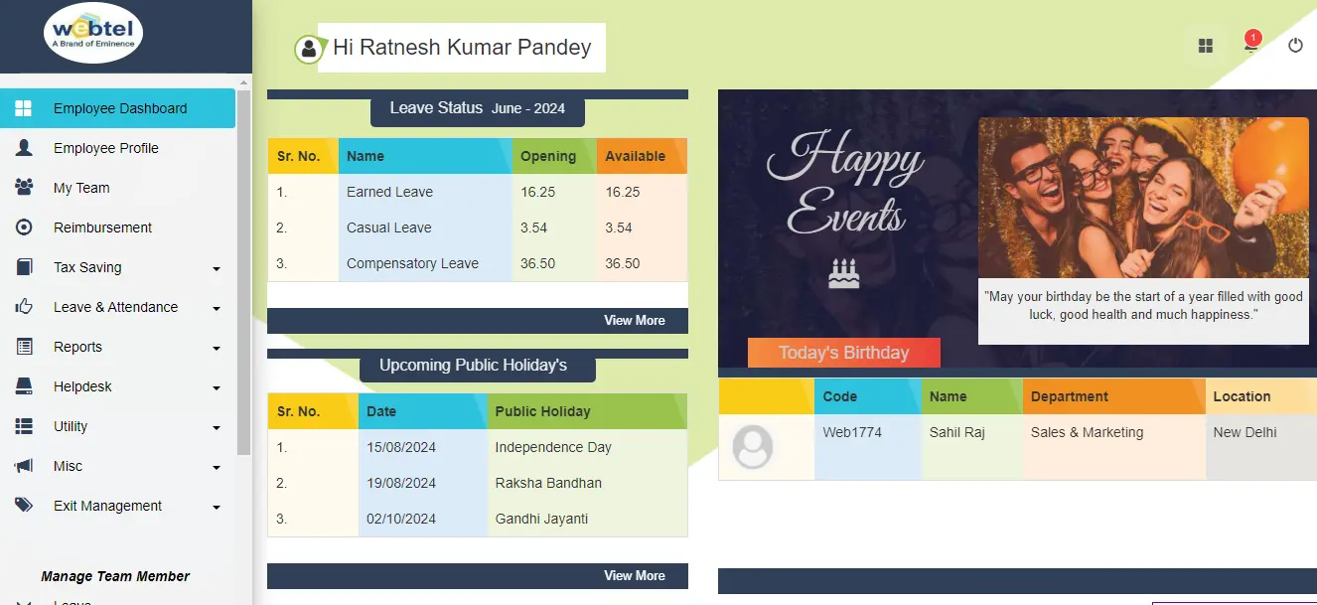
Task: Click Manage Team Member heading
Action: [115, 576]
